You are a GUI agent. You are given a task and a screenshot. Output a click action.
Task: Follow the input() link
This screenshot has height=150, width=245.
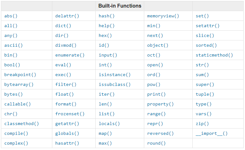pos(108,55)
